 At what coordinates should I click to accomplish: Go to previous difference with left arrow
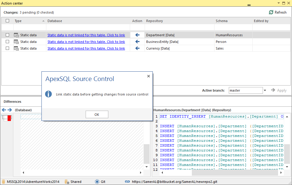click(4, 110)
